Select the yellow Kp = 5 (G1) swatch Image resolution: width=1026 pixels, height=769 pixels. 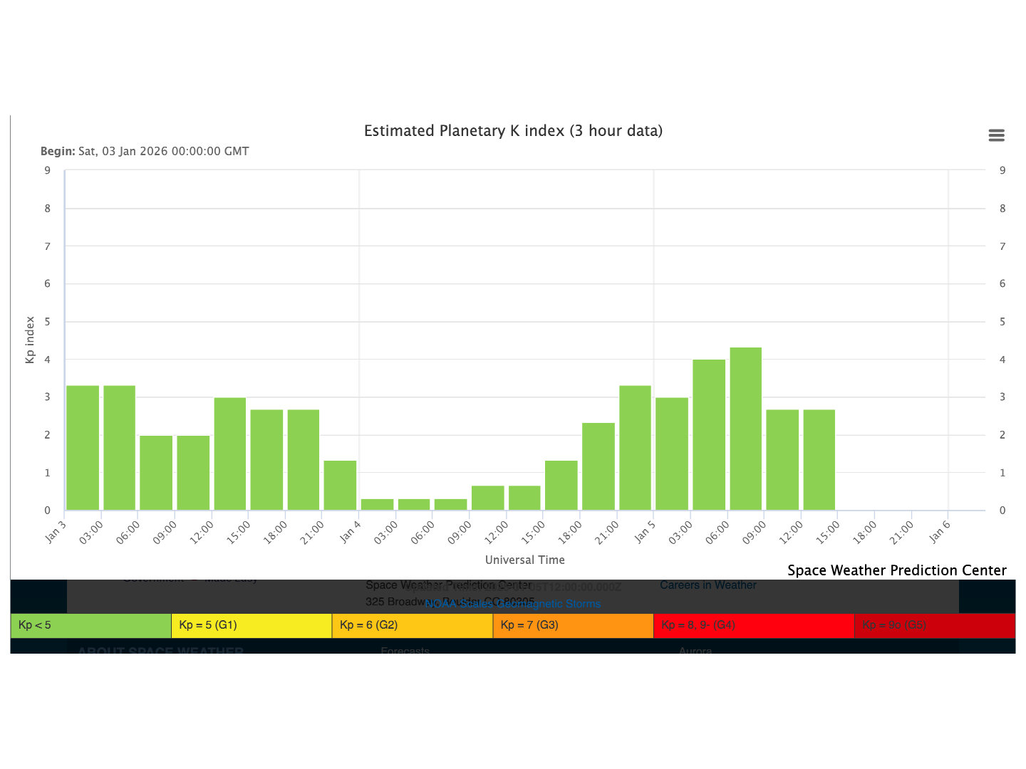point(252,625)
